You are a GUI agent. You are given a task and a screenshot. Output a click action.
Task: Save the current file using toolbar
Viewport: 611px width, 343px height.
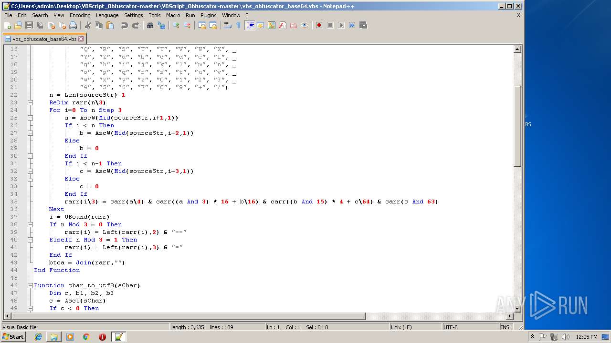point(29,25)
